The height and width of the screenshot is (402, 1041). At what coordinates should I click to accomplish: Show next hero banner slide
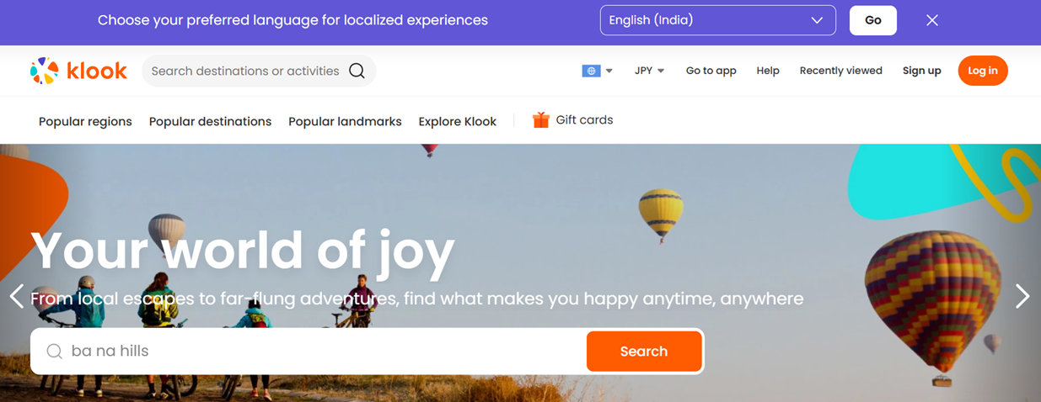pos(1022,295)
